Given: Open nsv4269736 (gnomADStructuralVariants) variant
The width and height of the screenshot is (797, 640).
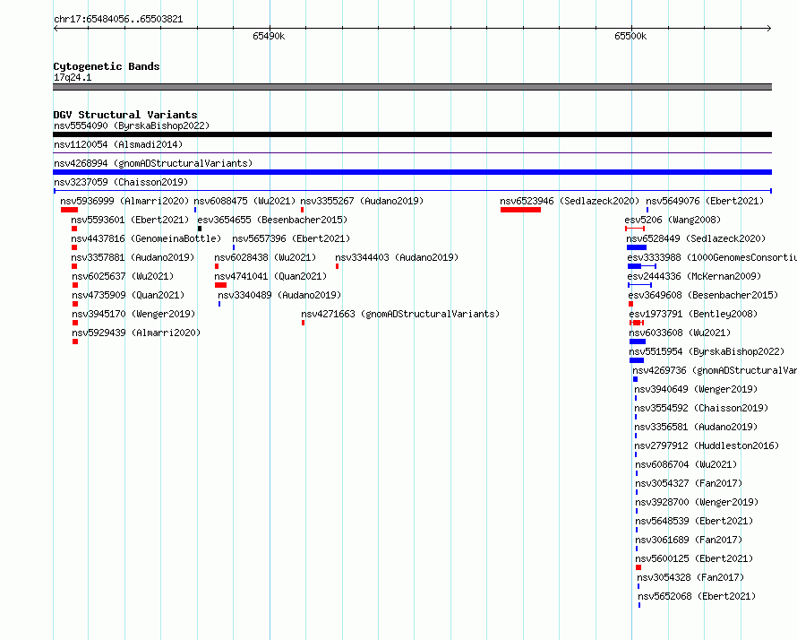Looking at the screenshot, I should click(715, 370).
